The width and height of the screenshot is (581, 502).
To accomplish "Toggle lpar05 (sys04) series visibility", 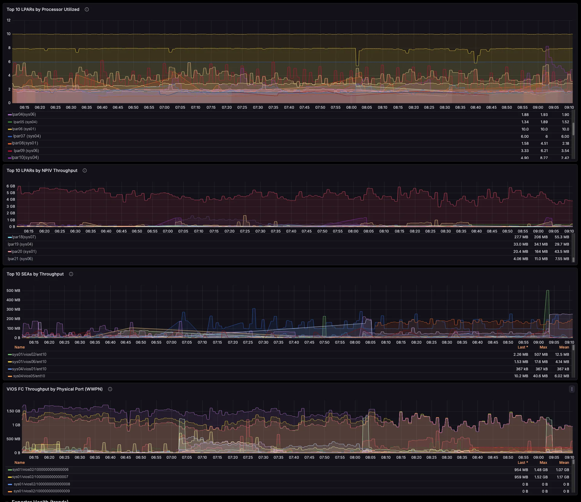I will click(25, 122).
